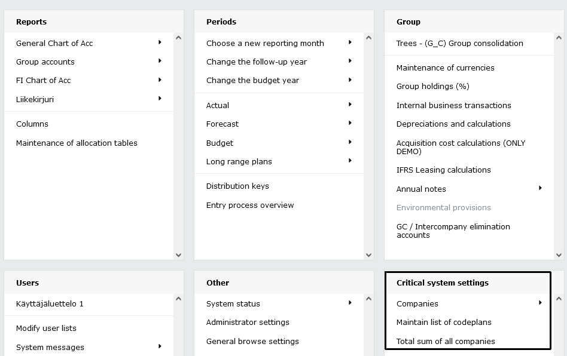Viewport: 567px width, 356px height.
Task: Select Maintain list of codeplans
Action: tap(444, 322)
